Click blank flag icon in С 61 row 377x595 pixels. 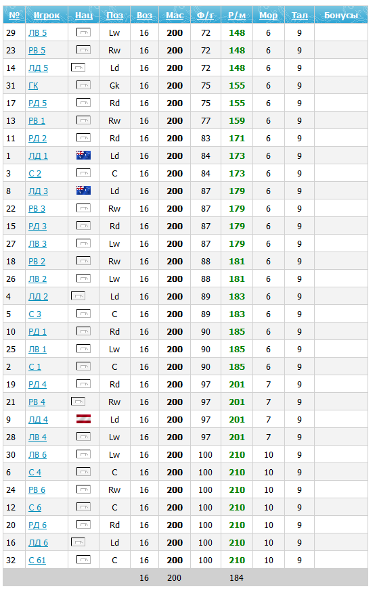[x=84, y=559]
